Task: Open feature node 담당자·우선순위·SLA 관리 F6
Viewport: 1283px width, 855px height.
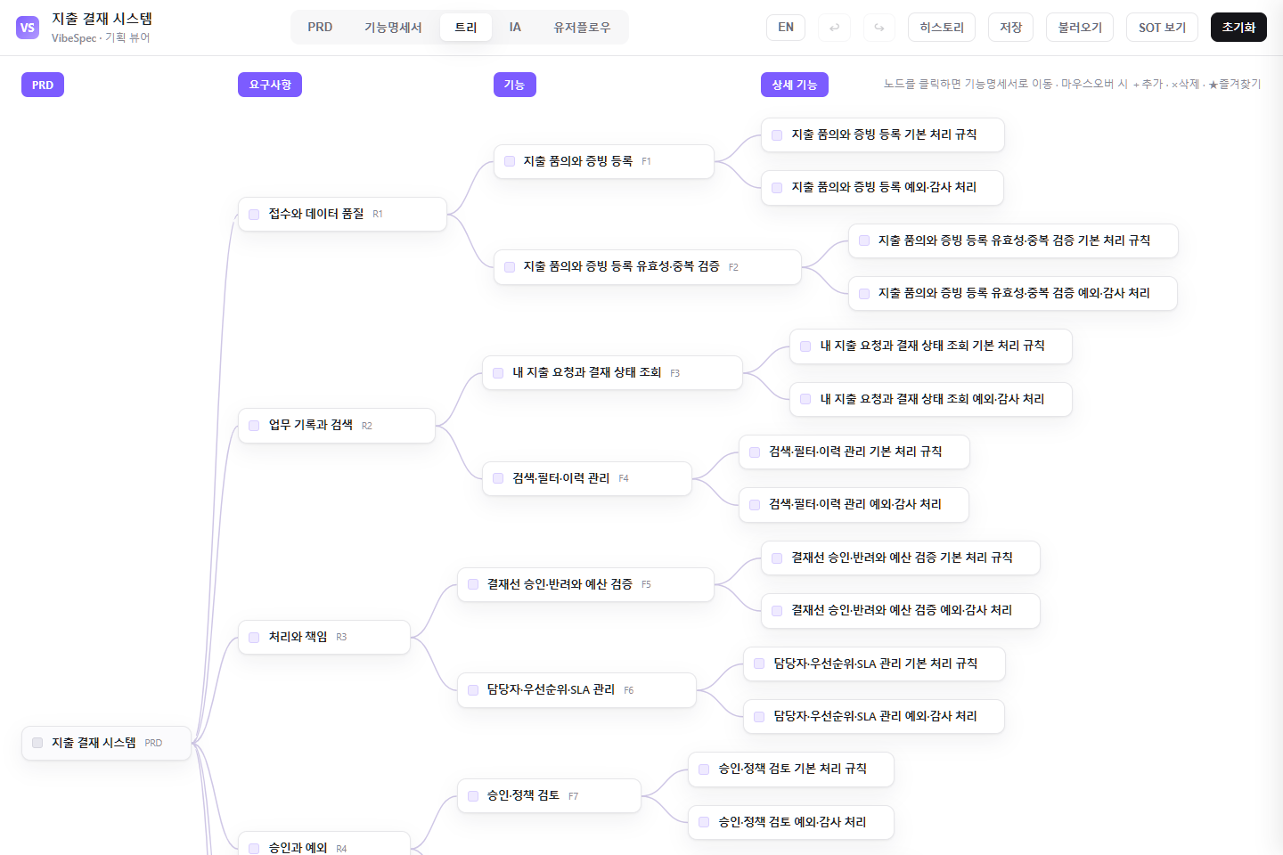Action: click(x=576, y=690)
